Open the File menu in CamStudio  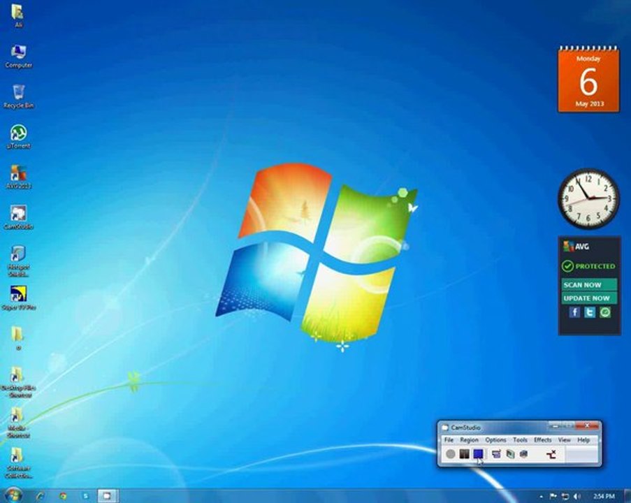click(449, 440)
